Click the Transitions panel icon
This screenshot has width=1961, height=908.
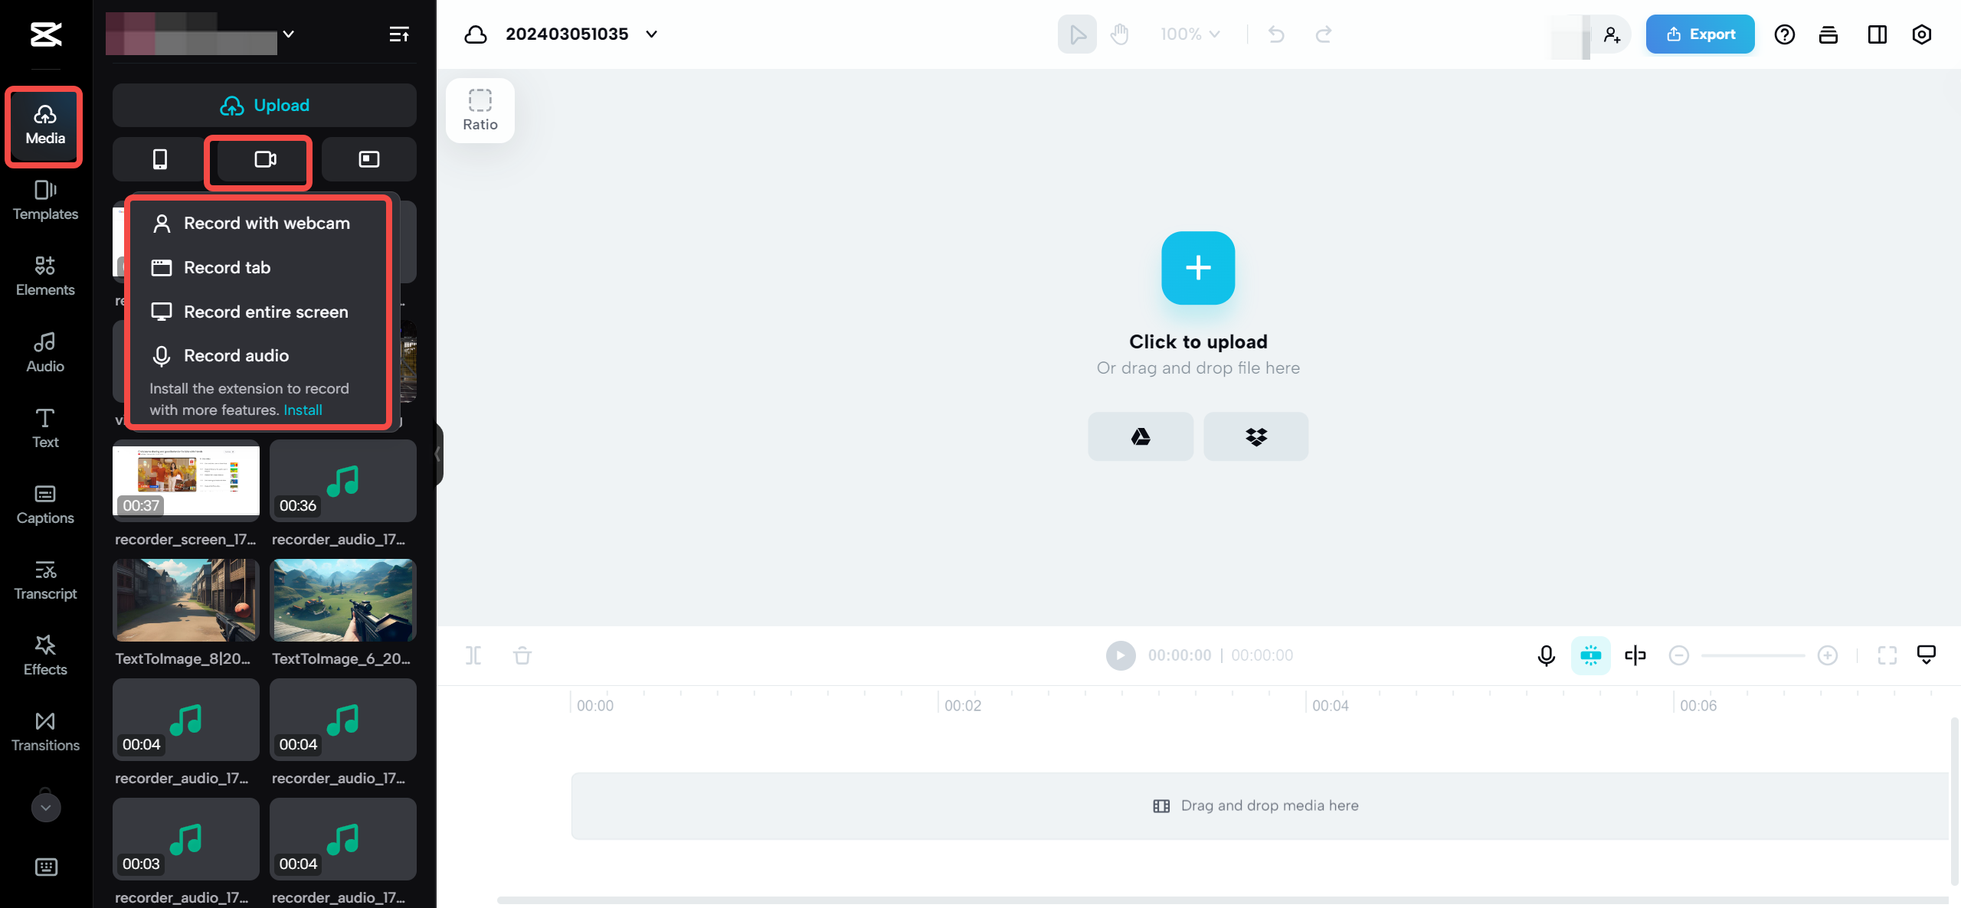click(45, 730)
